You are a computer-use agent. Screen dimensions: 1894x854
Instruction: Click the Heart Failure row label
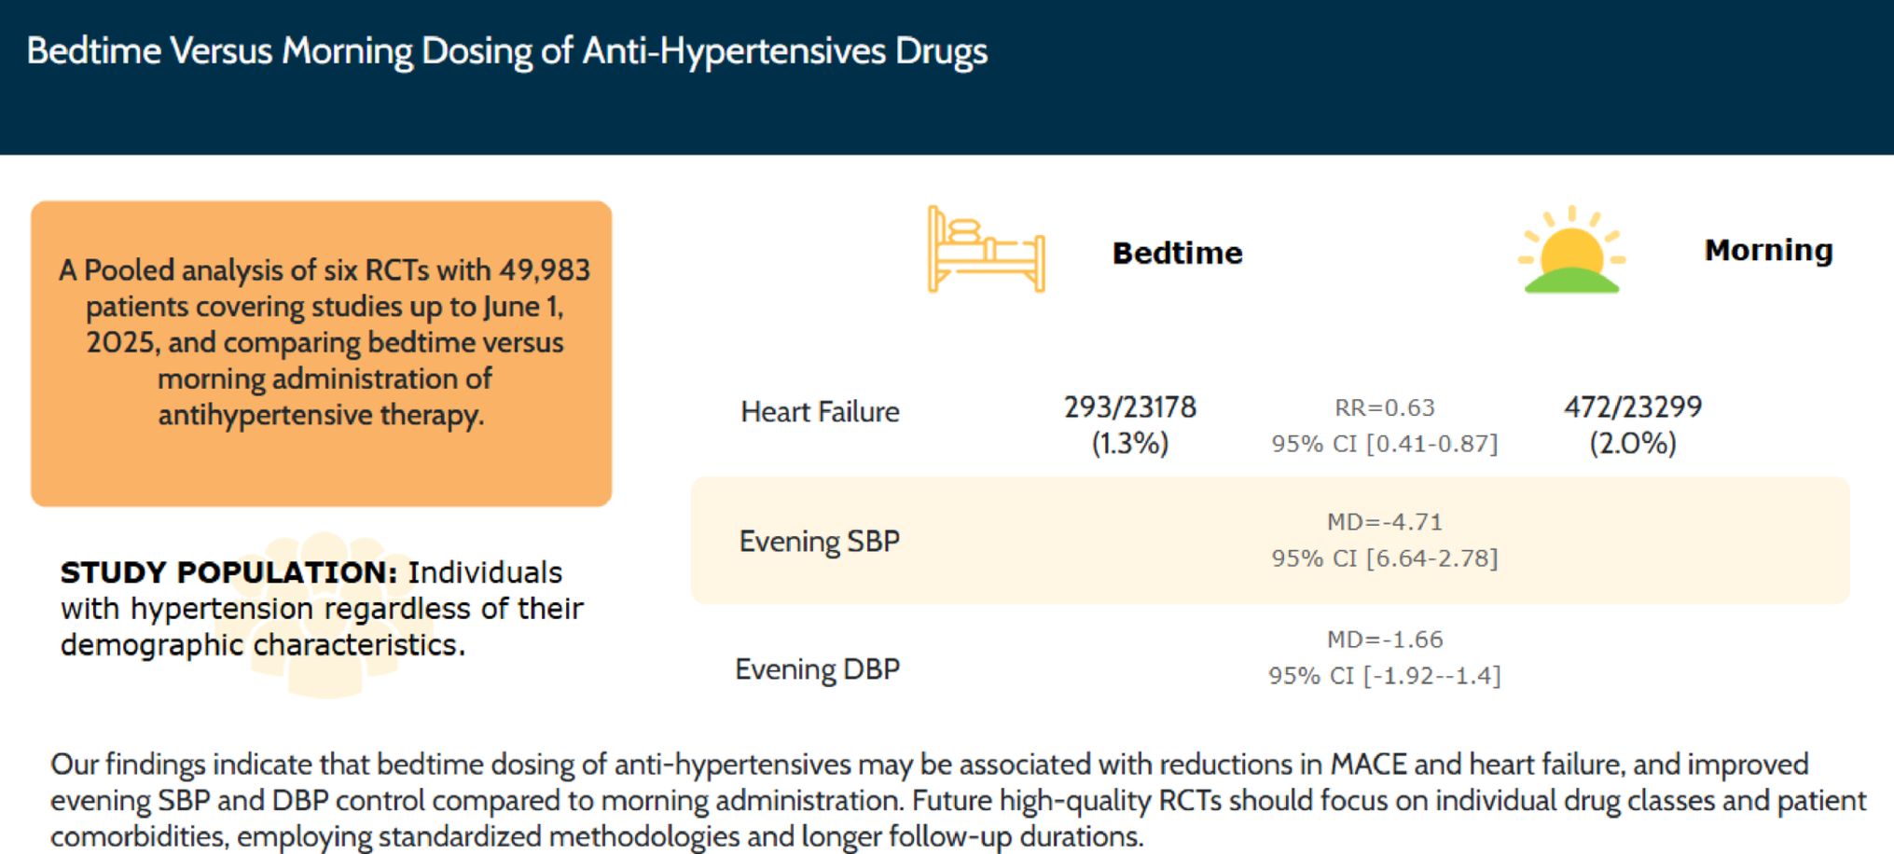click(x=820, y=411)
